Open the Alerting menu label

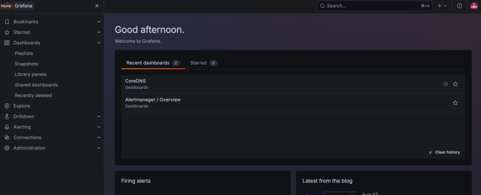(x=22, y=127)
